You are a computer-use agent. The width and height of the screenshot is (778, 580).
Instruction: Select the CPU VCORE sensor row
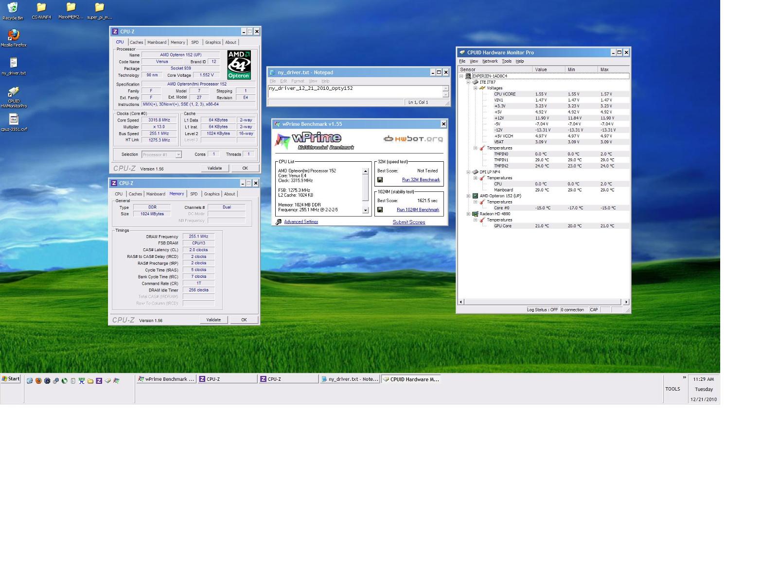tap(561, 94)
